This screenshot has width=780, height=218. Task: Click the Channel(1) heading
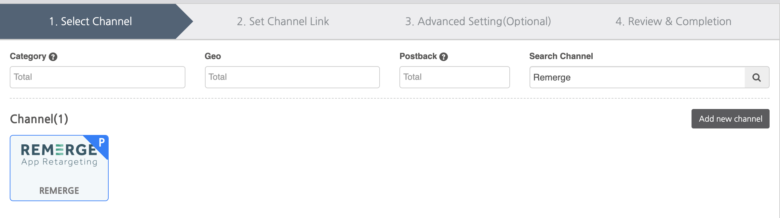39,119
